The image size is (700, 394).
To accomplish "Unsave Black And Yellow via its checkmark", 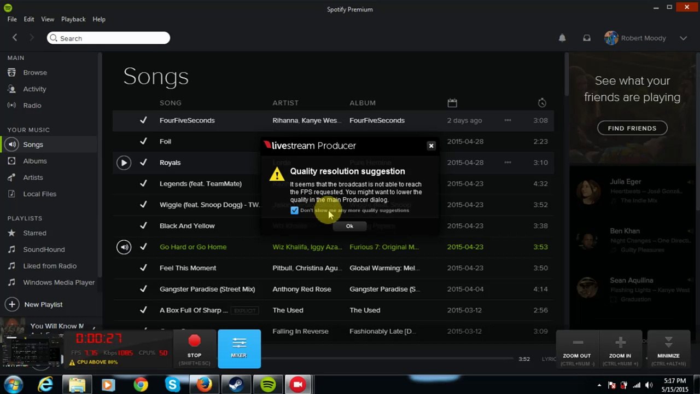I will click(143, 225).
